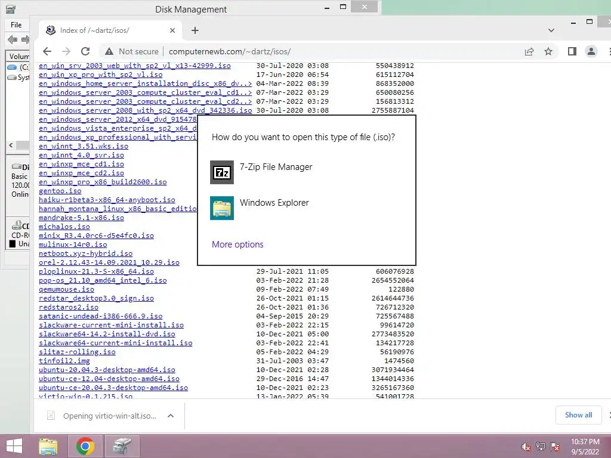Open netboot.xyz-hybrid.iso link
Image resolution: width=611 pixels, height=458 pixels.
(86, 253)
